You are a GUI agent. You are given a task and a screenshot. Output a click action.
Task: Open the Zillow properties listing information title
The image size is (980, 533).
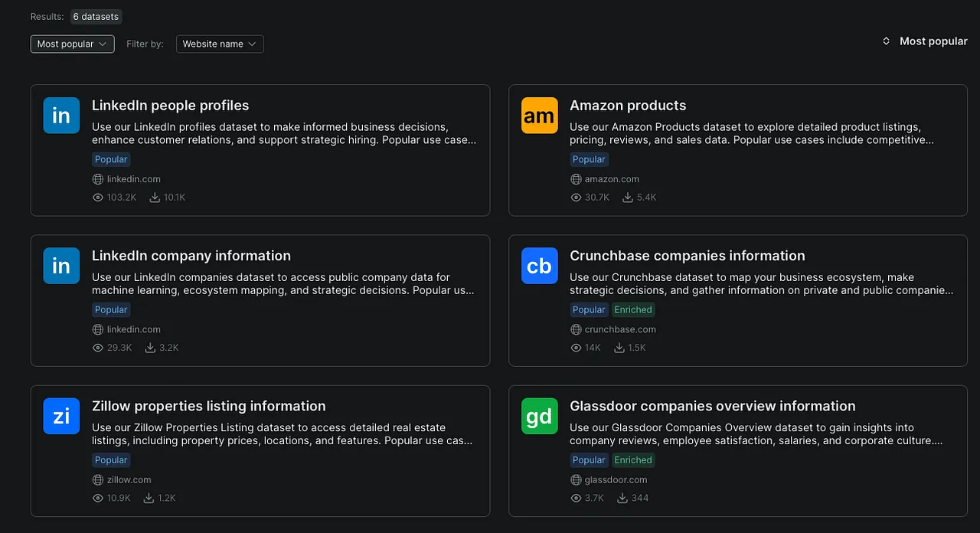point(209,406)
